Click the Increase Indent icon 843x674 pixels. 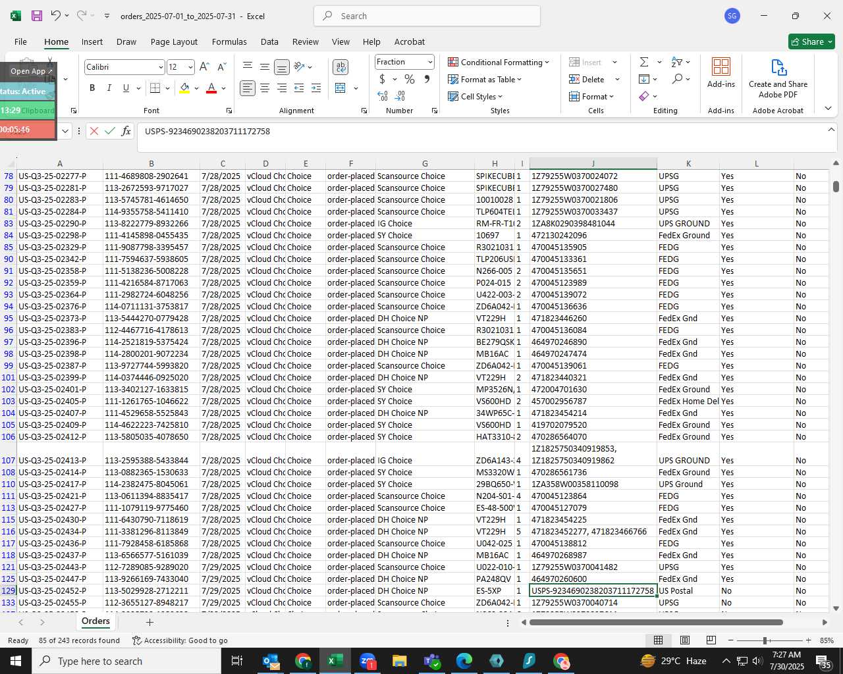point(316,88)
